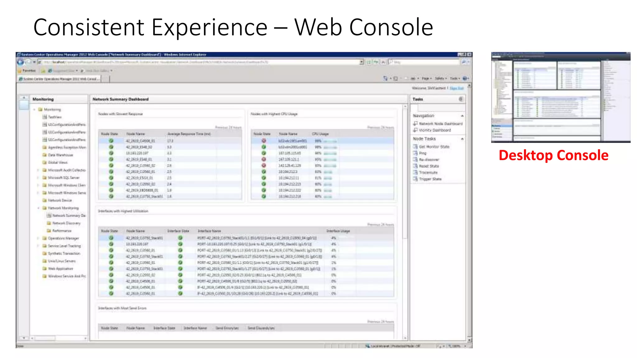Run the Reset State node task

pyautogui.click(x=429, y=166)
